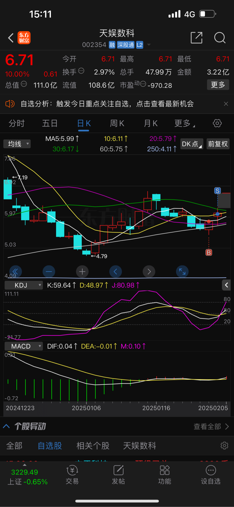Tap the stock code 002354
This screenshot has height=507, width=234.
point(94,45)
